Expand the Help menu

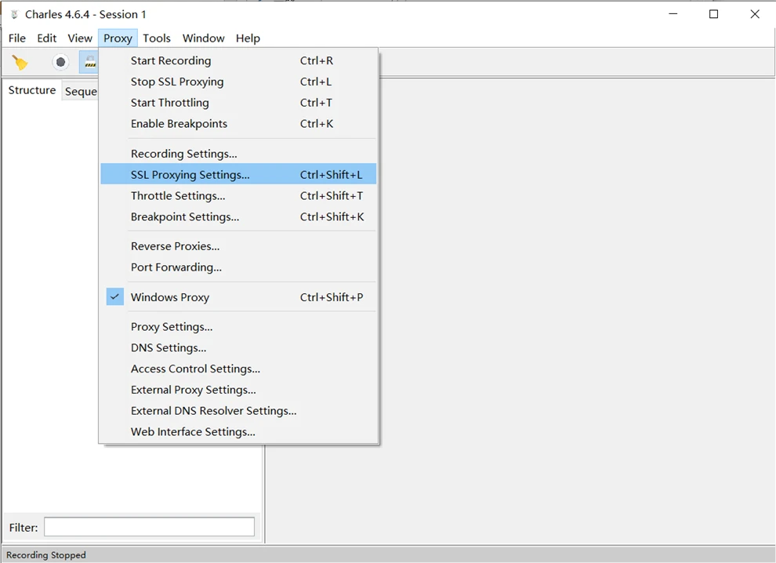click(248, 38)
